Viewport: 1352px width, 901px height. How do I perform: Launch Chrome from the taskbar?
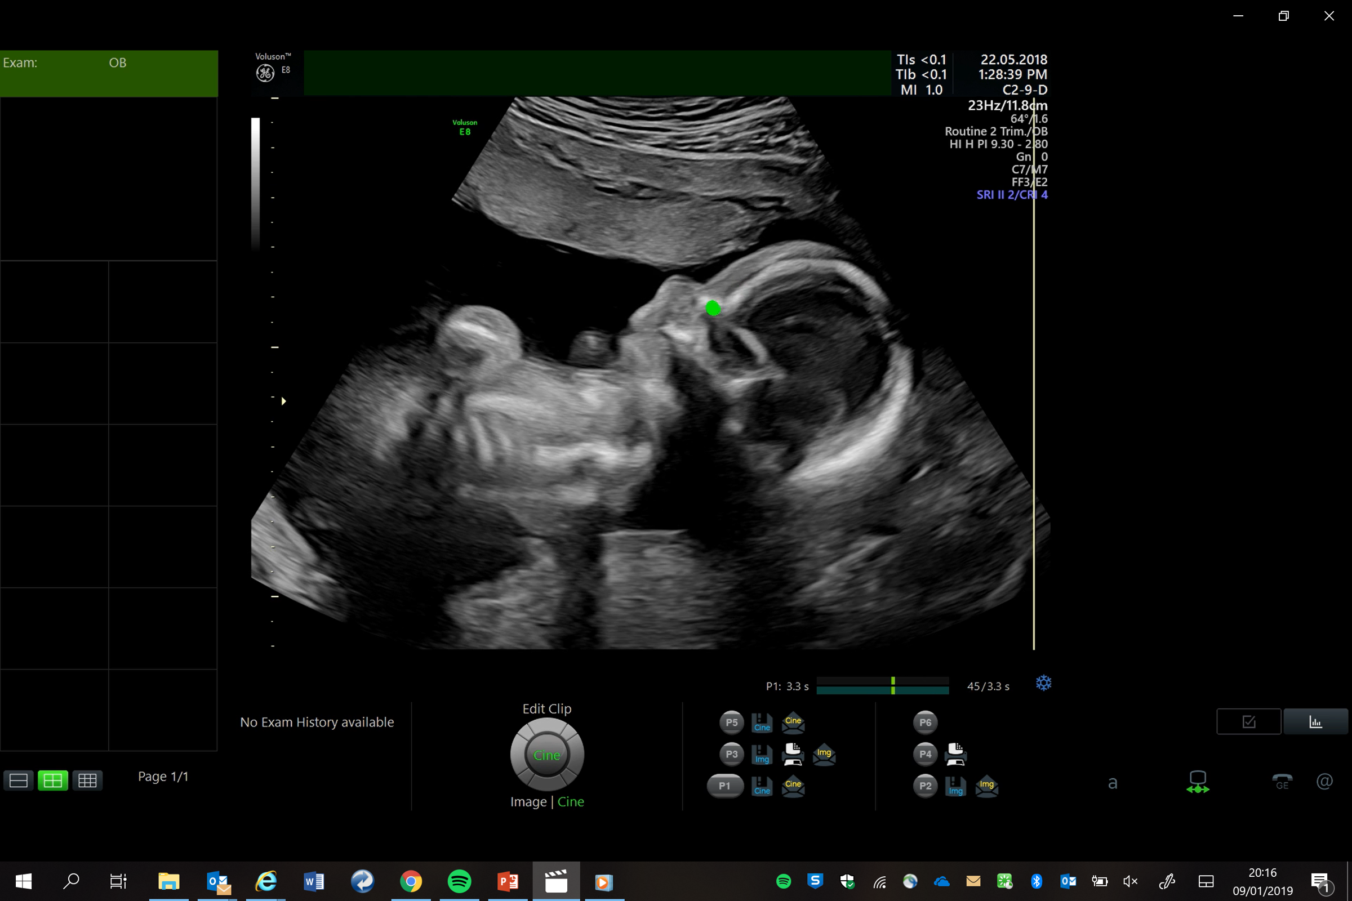pyautogui.click(x=411, y=881)
